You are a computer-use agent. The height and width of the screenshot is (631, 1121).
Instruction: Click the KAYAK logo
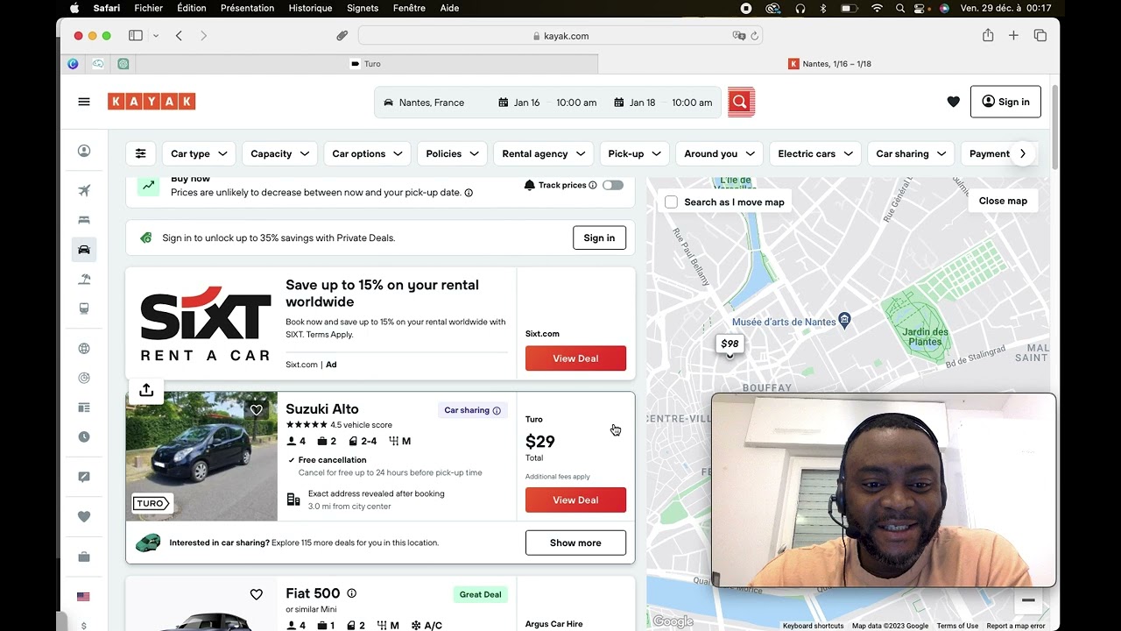coord(152,102)
